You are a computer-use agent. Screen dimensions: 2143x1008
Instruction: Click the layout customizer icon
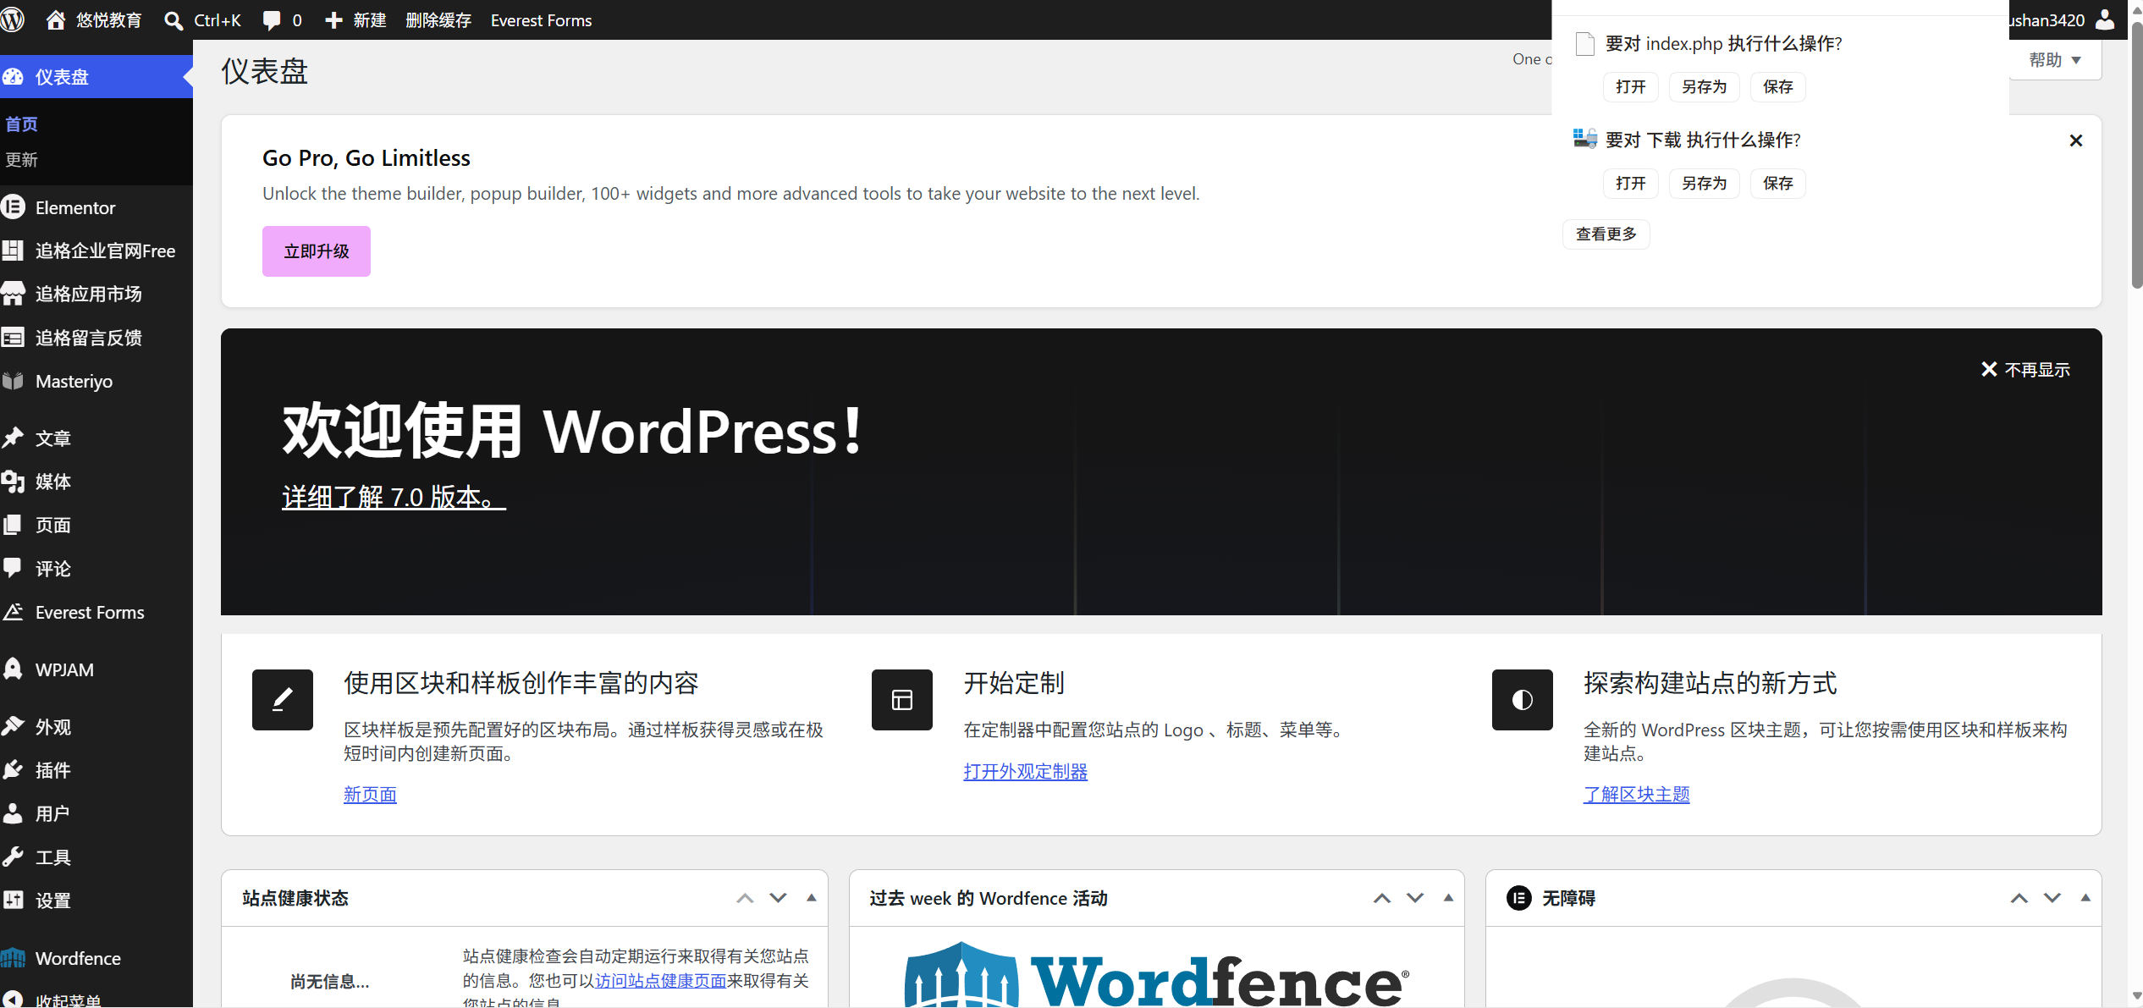pos(902,699)
